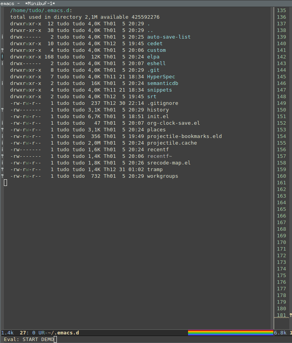Screen dimensions: 292x343
Task: Open org-clock-save.el file
Action: [173, 123]
